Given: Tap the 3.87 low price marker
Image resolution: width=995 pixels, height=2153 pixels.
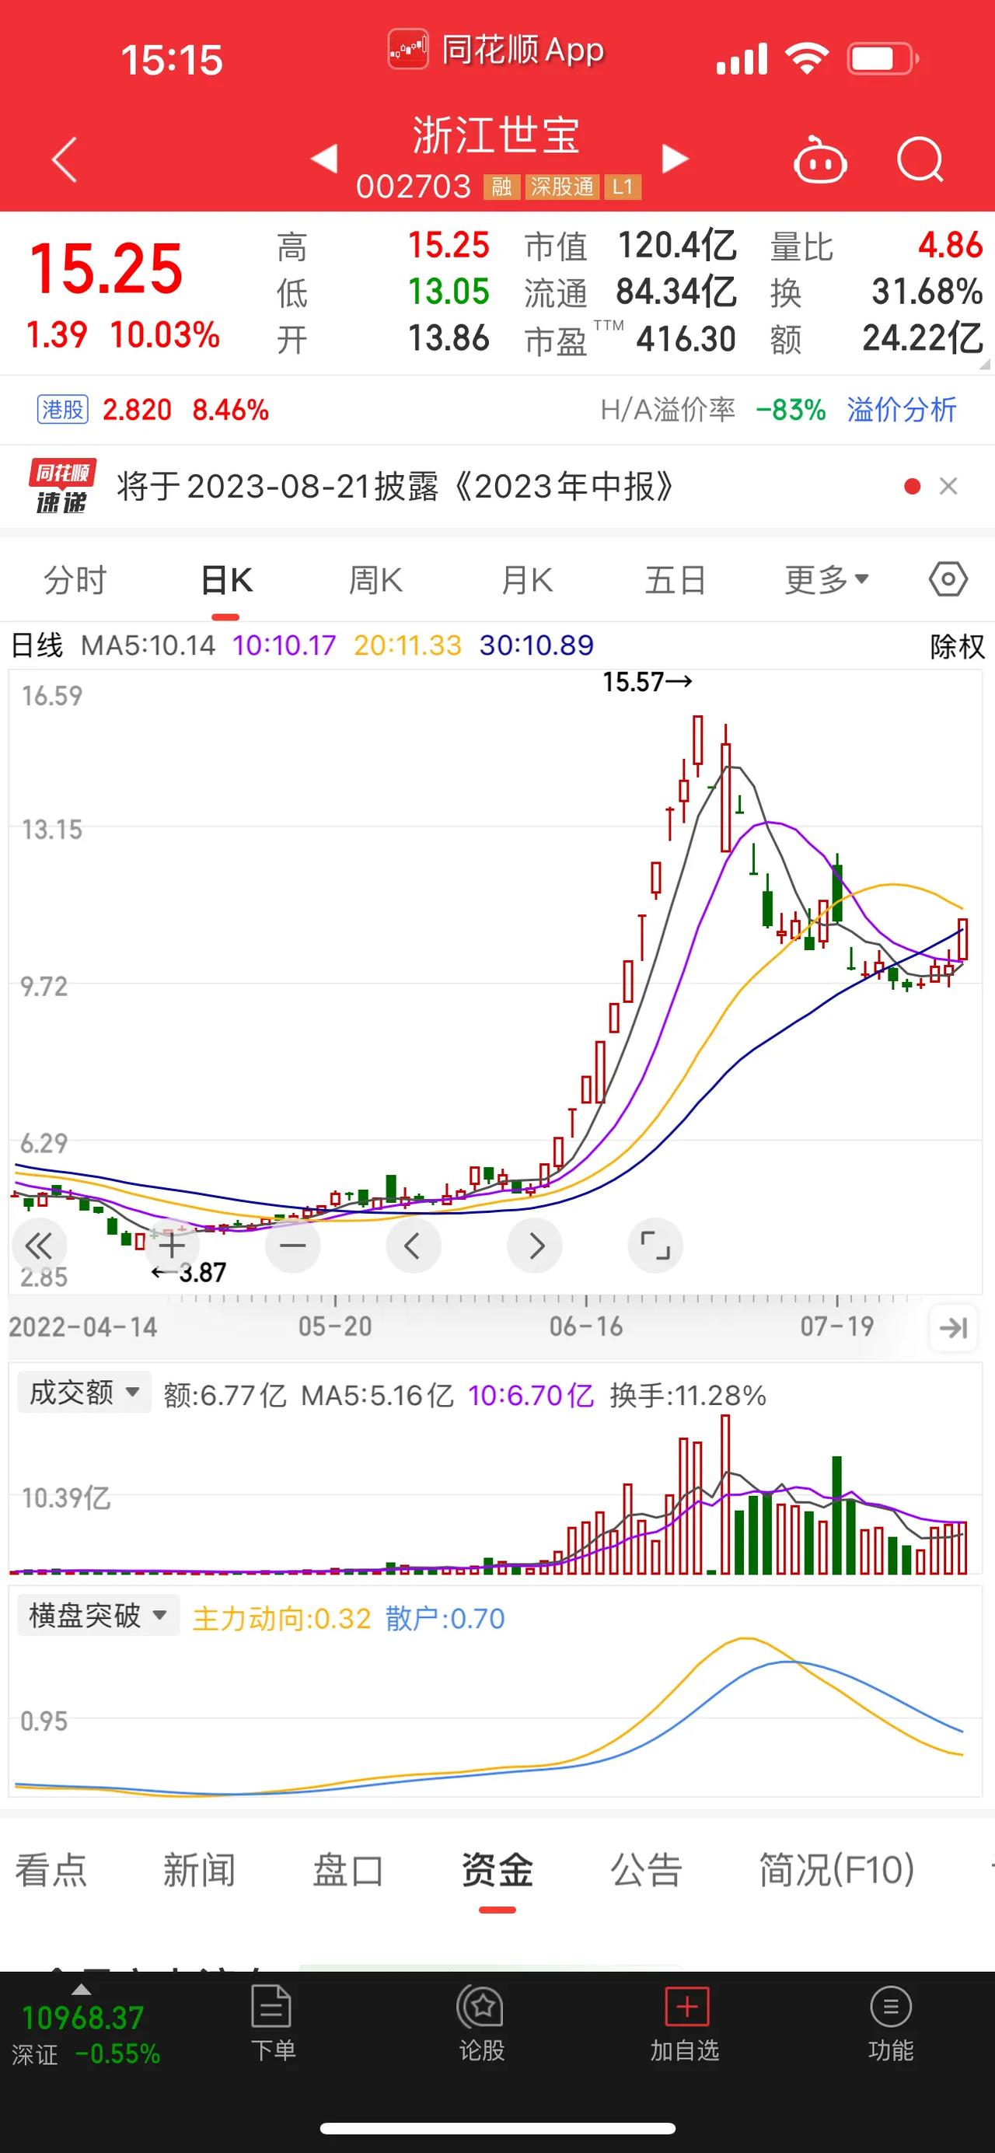Looking at the screenshot, I should point(189,1272).
